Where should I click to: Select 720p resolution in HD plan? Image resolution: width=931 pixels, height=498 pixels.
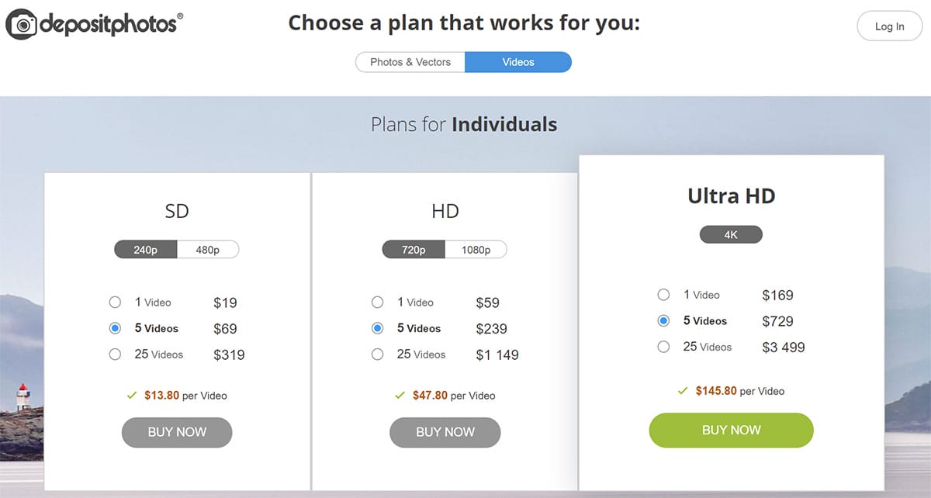(x=414, y=250)
